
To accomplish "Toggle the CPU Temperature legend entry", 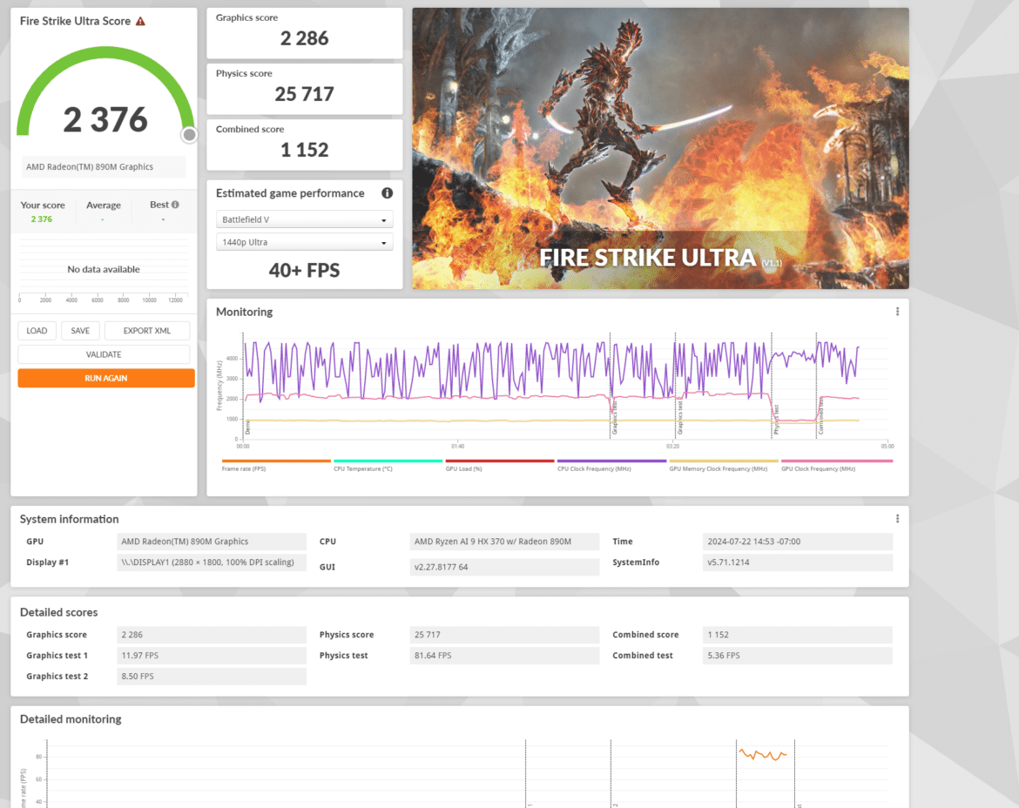I will 388,466.
